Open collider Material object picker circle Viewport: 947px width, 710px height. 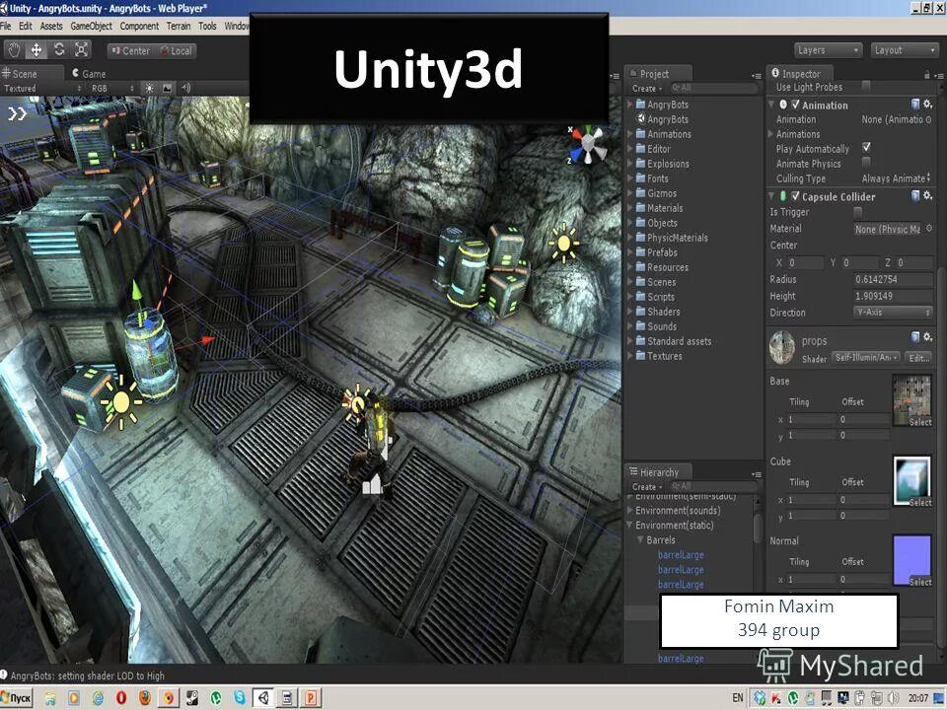(x=929, y=229)
